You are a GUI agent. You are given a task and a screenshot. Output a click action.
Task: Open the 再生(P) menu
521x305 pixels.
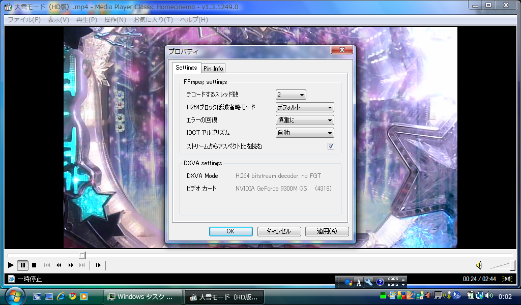(x=86, y=20)
